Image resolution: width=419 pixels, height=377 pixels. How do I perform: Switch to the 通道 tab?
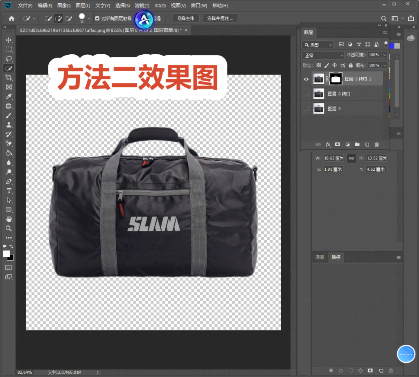pos(320,257)
